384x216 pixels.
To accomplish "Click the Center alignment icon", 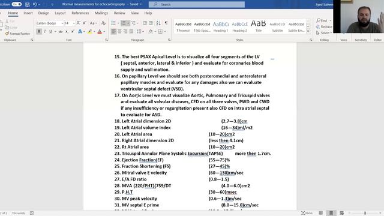I will [119, 31].
